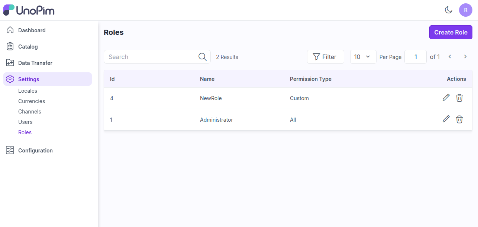The width and height of the screenshot is (478, 227).
Task: Open the per page count dropdown
Action: point(363,57)
